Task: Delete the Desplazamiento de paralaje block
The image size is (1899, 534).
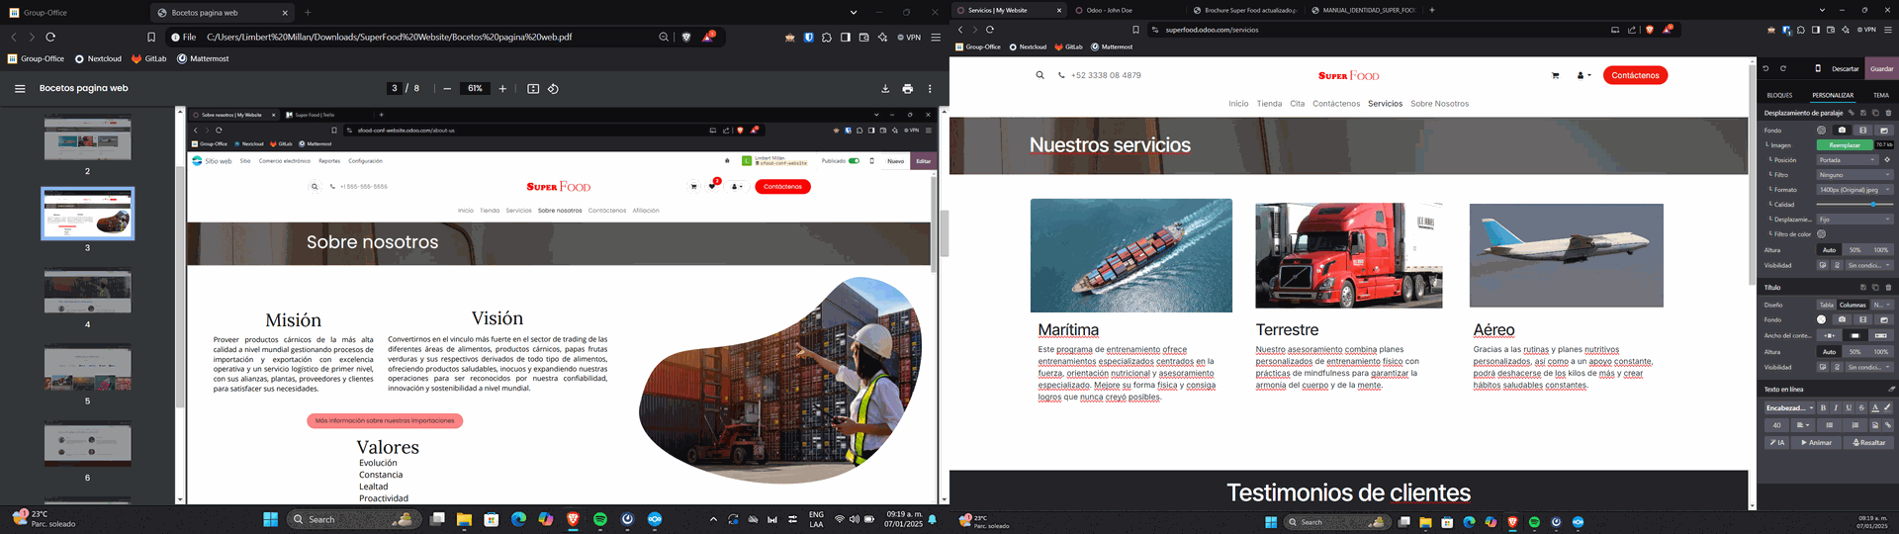Action: (x=1888, y=113)
